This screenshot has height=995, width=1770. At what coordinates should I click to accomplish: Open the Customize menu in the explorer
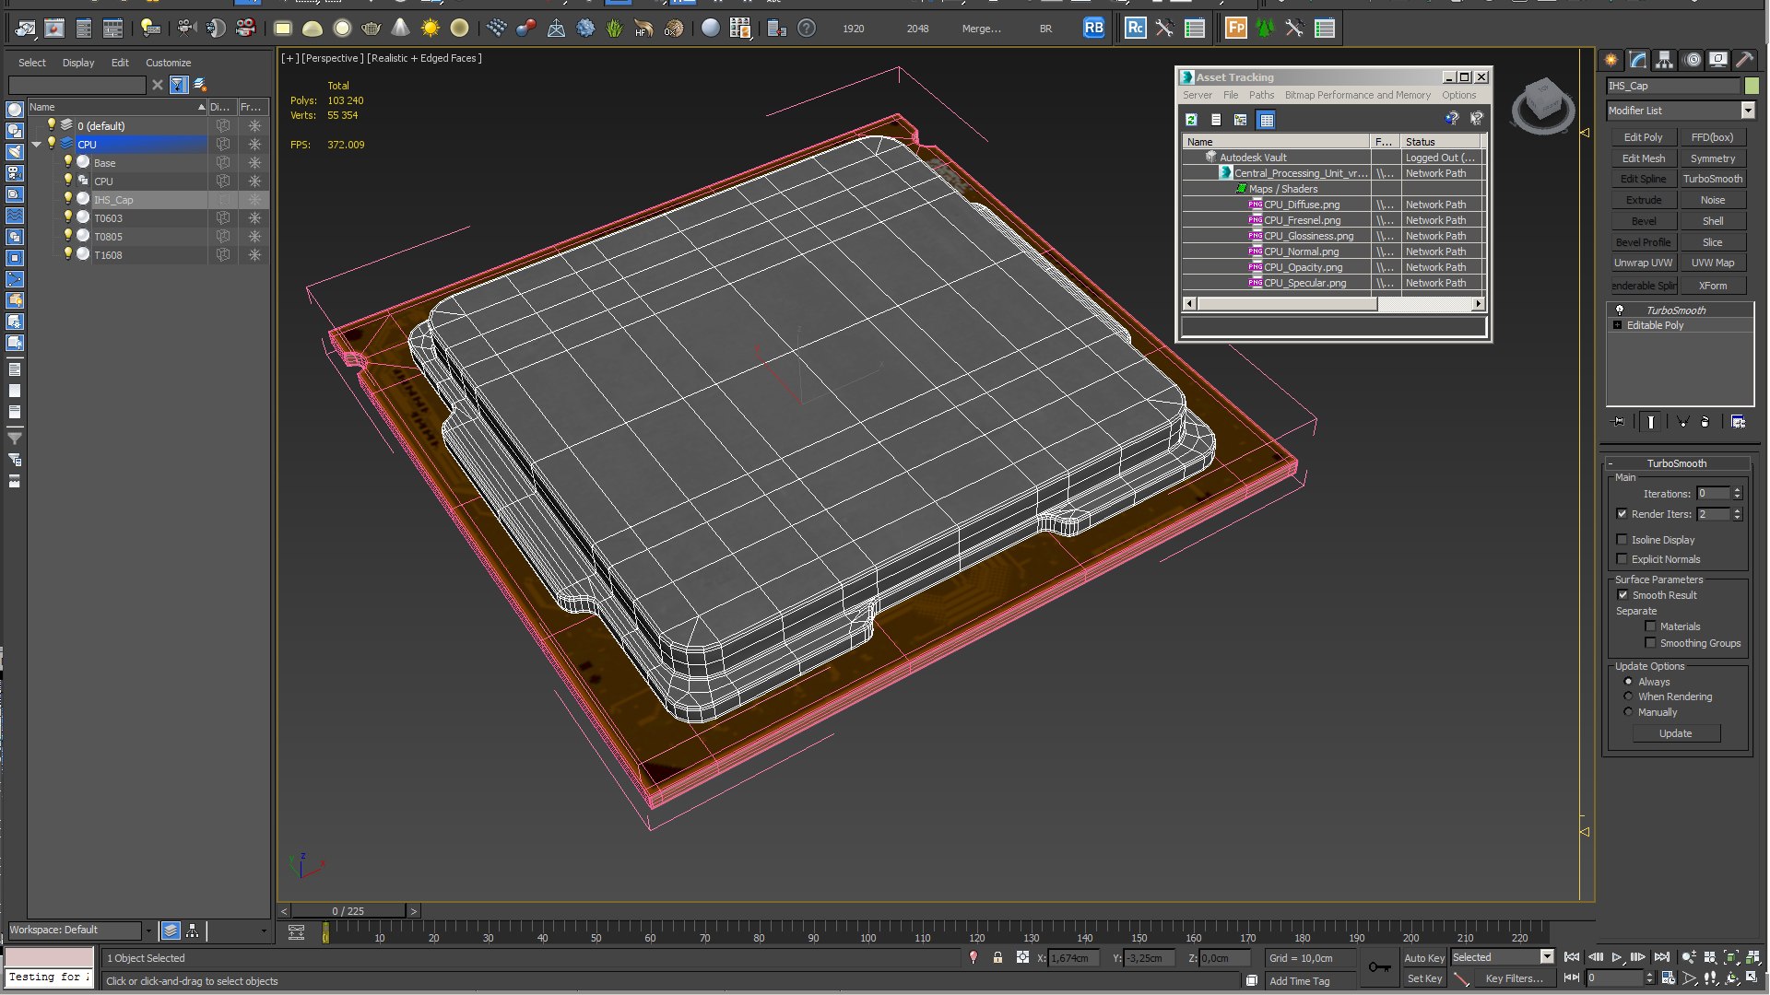(168, 63)
